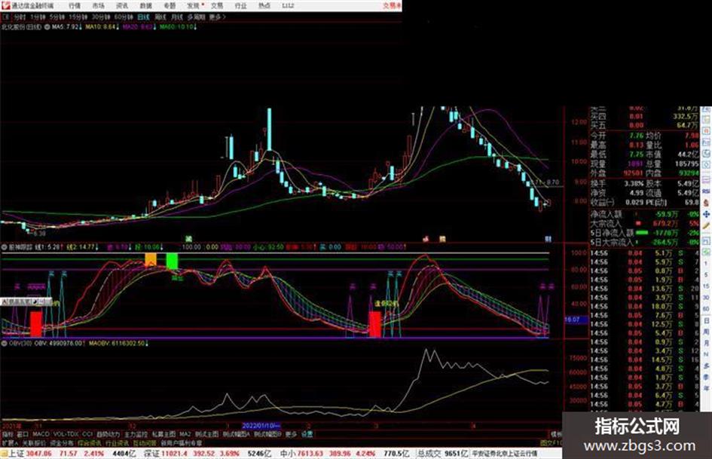Click the MA10 down arrow indicator
Viewport: 712px width, 459px height.
118,27
